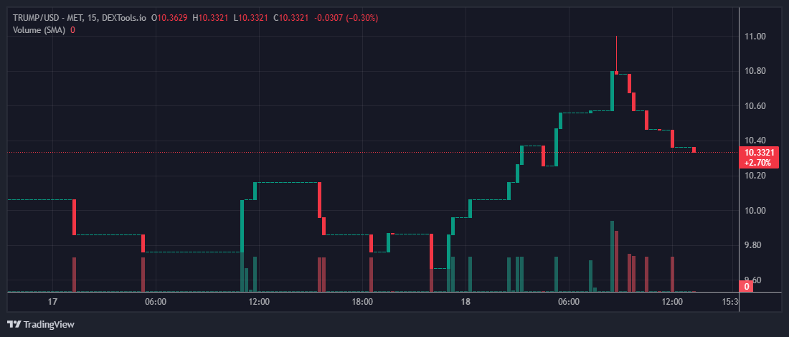
Task: Click the tall green candle rising to 10.80
Action: coord(613,91)
